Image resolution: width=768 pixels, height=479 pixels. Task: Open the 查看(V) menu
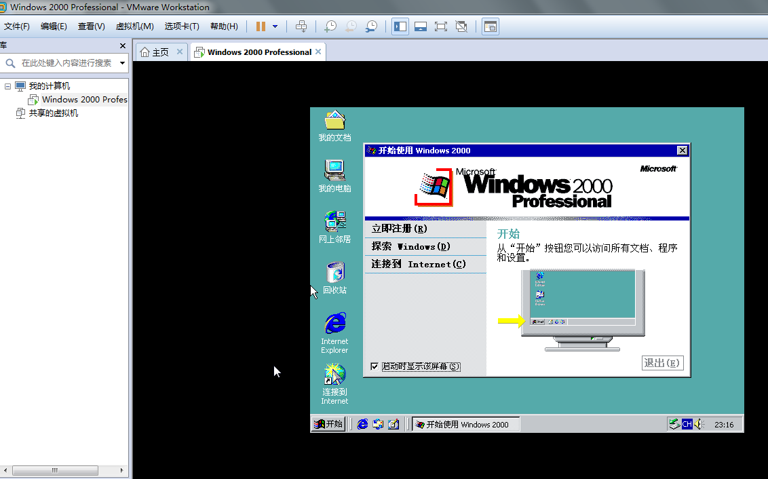point(91,26)
